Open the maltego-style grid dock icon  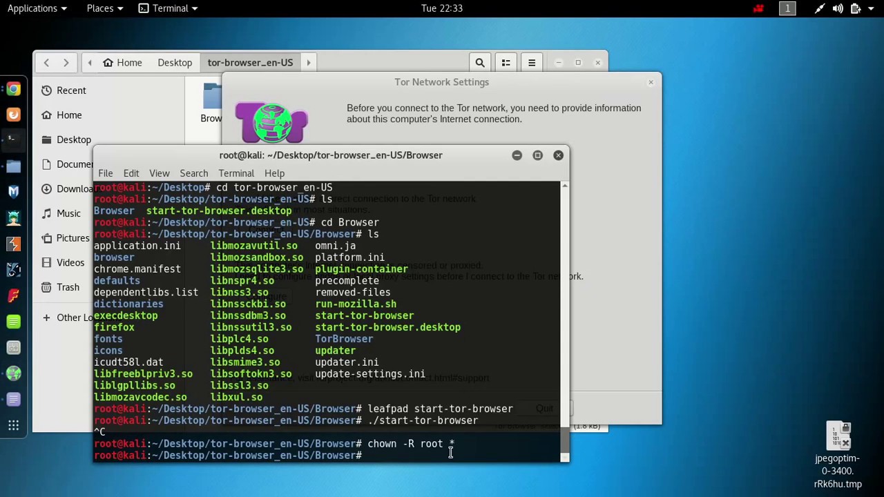(13, 347)
